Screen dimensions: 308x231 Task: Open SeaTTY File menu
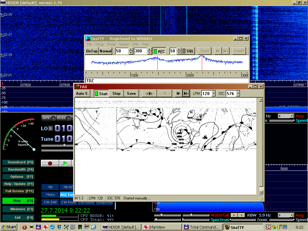(x=89, y=44)
